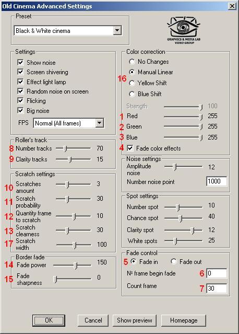Disable Fade color effects checkbox
The height and width of the screenshot is (334, 239).
point(130,148)
